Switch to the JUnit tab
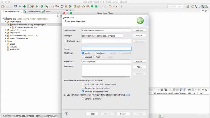210x118 pixels. (x=46, y=12)
